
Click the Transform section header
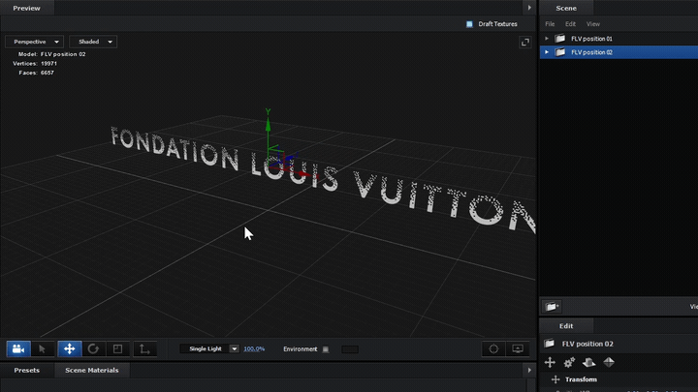click(581, 379)
